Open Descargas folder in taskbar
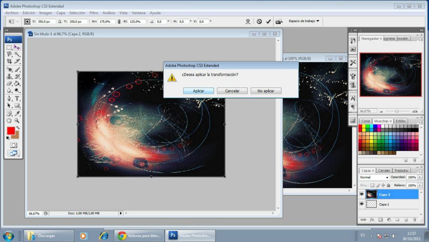Image resolution: width=429 pixels, height=242 pixels. [x=49, y=235]
